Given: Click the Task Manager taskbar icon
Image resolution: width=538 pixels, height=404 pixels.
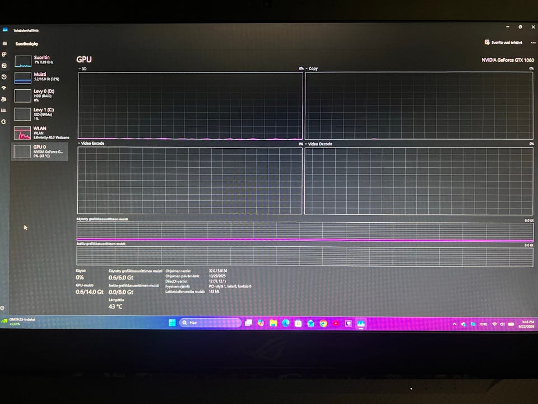Looking at the screenshot, I should (360, 324).
